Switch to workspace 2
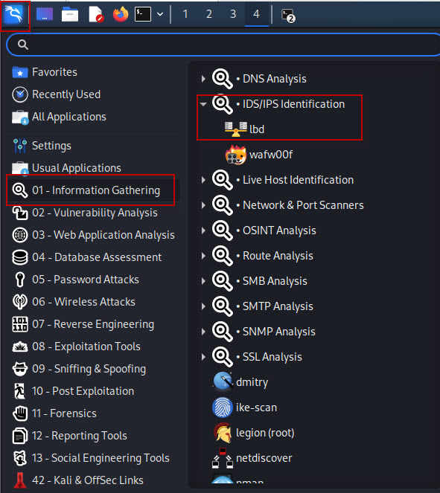This screenshot has width=440, height=493. coord(209,14)
